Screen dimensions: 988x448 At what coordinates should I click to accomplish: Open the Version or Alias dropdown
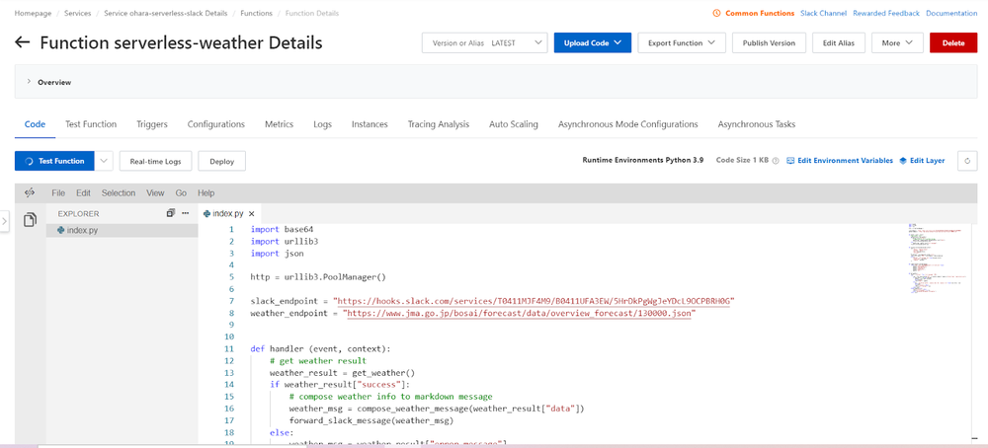pos(484,43)
